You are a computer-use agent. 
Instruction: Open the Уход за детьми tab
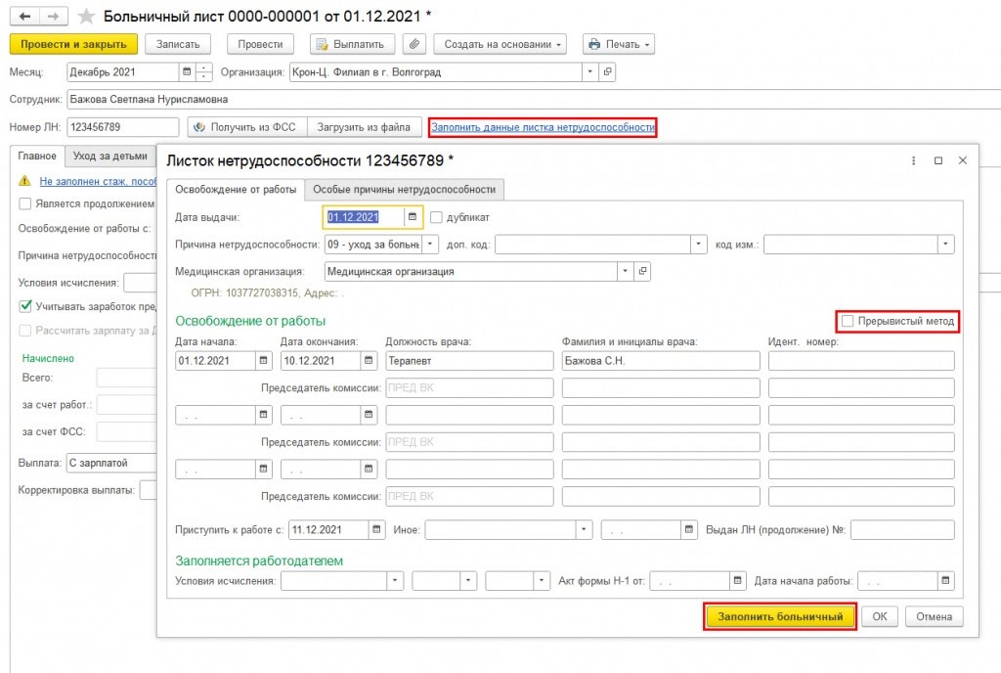pos(109,156)
